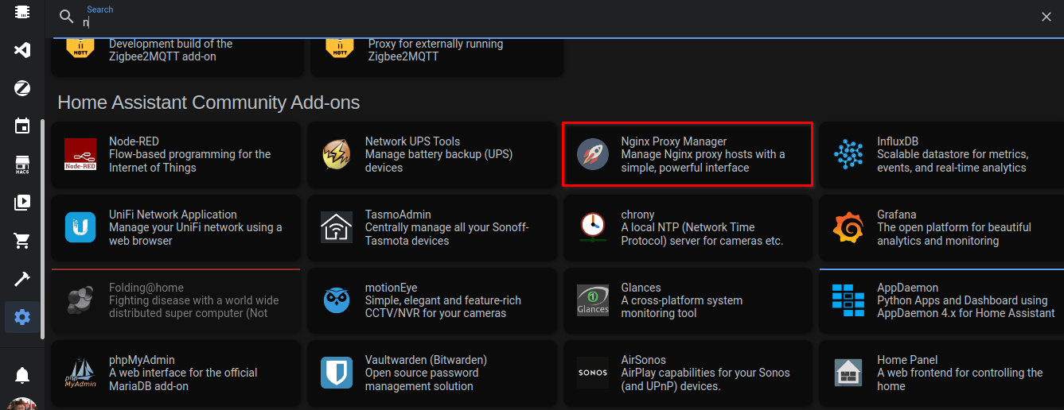Image resolution: width=1064 pixels, height=410 pixels.
Task: Click the TasmoAdmin house icon
Action: point(337,227)
